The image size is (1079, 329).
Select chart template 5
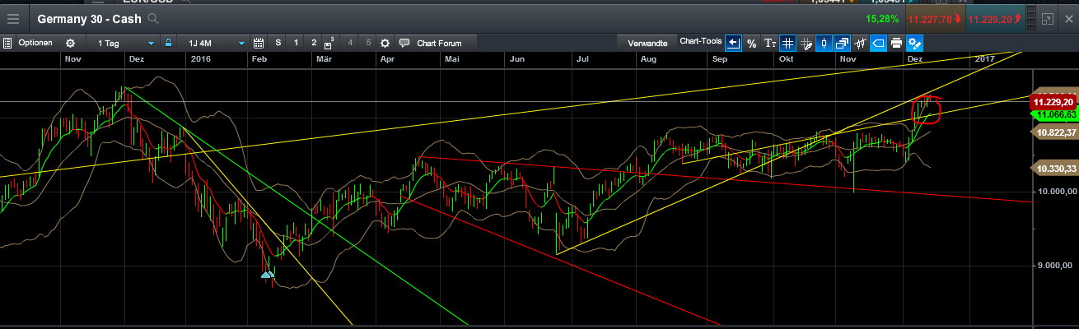tap(368, 43)
